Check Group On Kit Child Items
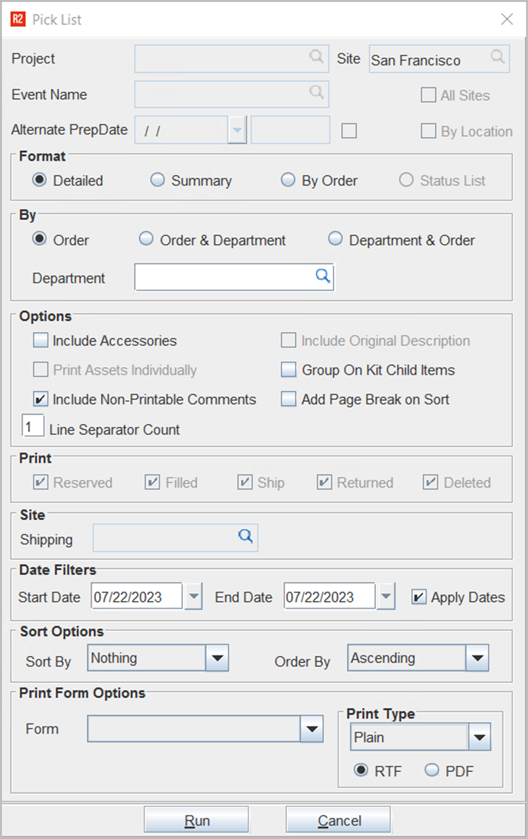Viewport: 528px width, 839px height. pos(289,370)
